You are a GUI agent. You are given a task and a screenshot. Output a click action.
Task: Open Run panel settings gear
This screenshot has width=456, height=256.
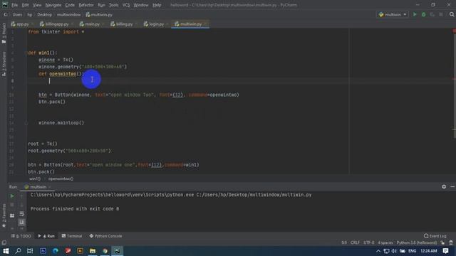(x=444, y=186)
